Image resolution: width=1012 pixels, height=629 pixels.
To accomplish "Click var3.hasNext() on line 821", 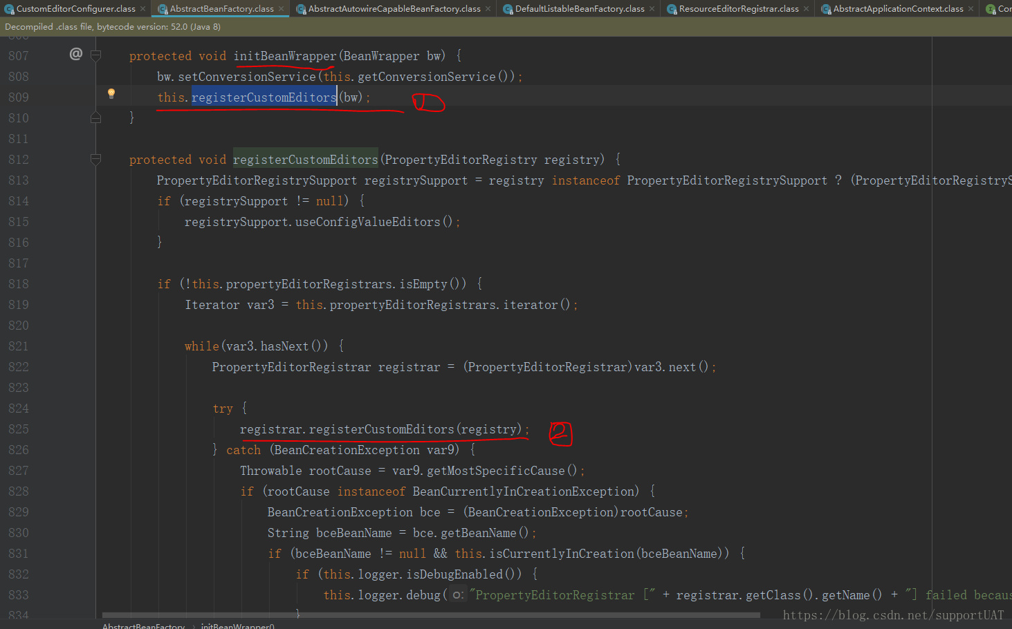I will pos(277,346).
